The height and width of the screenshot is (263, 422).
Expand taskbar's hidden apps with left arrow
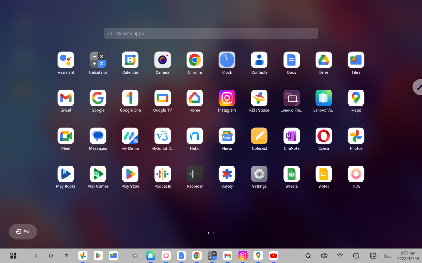[134, 256]
